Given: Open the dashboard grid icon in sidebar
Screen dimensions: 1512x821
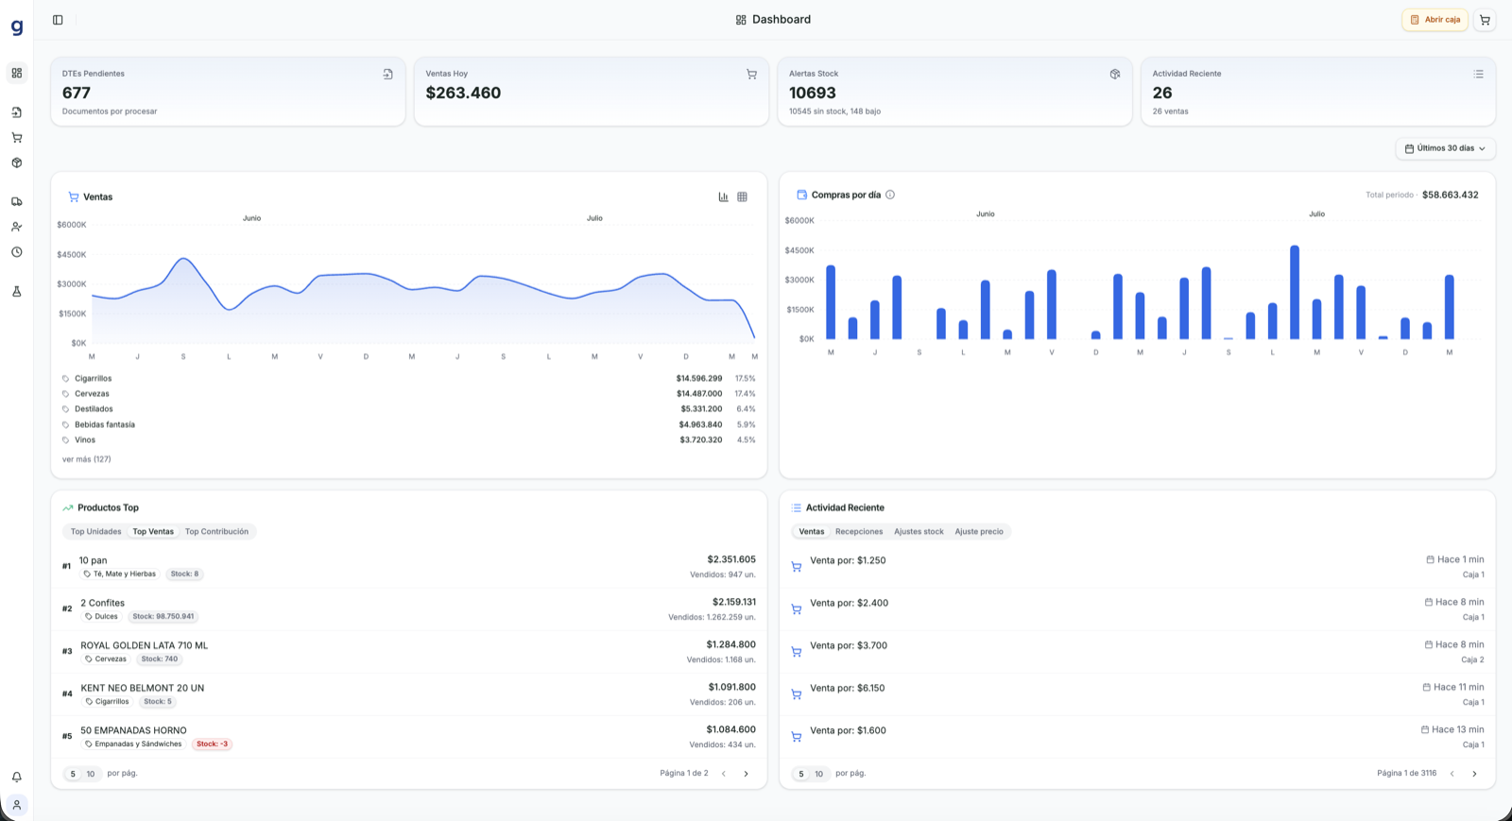Looking at the screenshot, I should [x=17, y=73].
